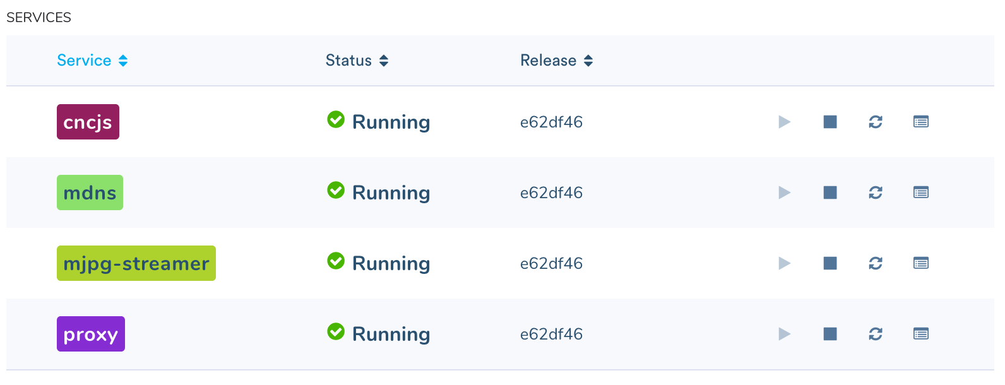Image resolution: width=1005 pixels, height=385 pixels.
Task: Stop the mjpg-streamer service
Action: 830,263
